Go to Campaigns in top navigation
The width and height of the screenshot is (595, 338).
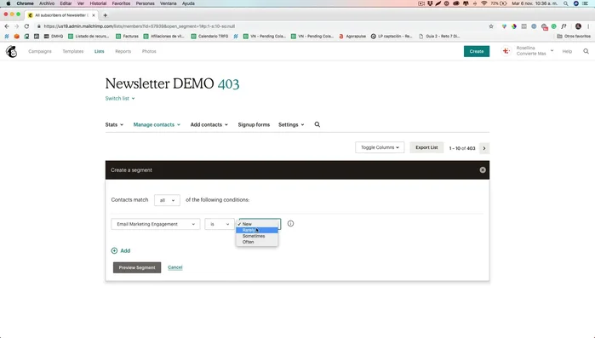coord(40,51)
